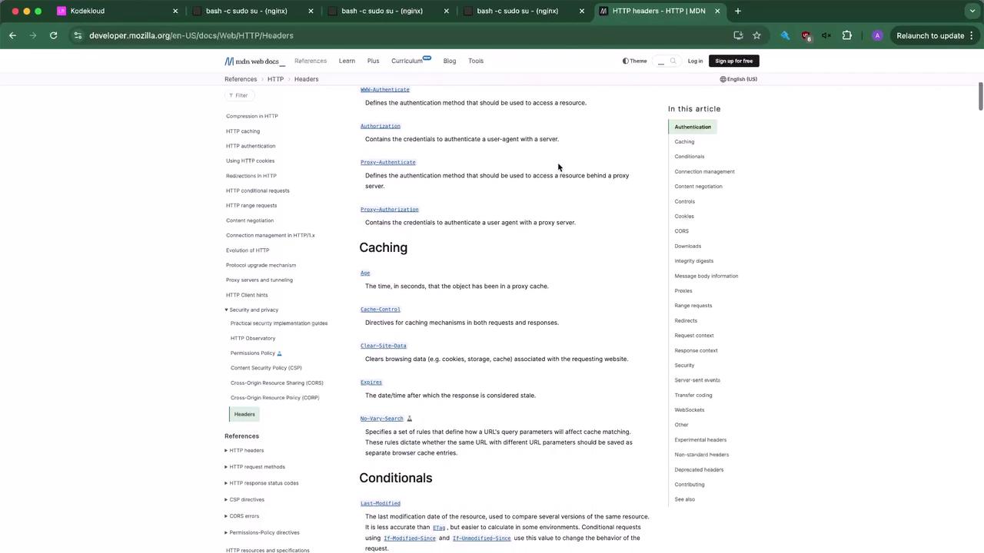Click the page vertical scrollbar thumb
The height and width of the screenshot is (553, 984).
pos(980,97)
